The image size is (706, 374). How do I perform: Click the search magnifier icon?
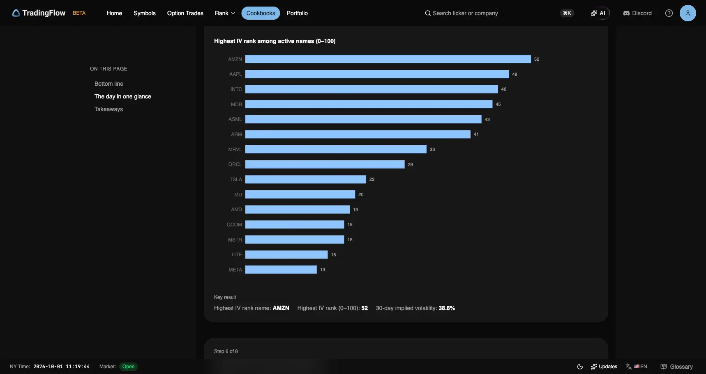(428, 13)
